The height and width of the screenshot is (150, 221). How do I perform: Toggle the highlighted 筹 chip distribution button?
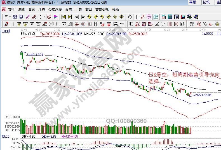click(156, 17)
